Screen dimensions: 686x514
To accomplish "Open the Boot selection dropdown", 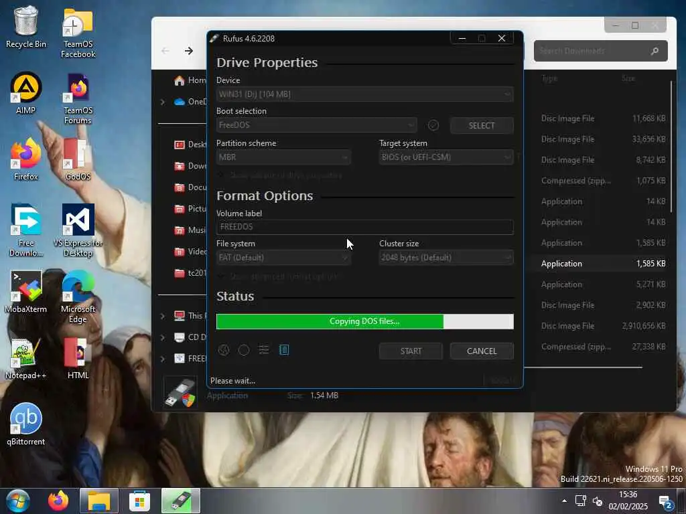I will pyautogui.click(x=316, y=125).
